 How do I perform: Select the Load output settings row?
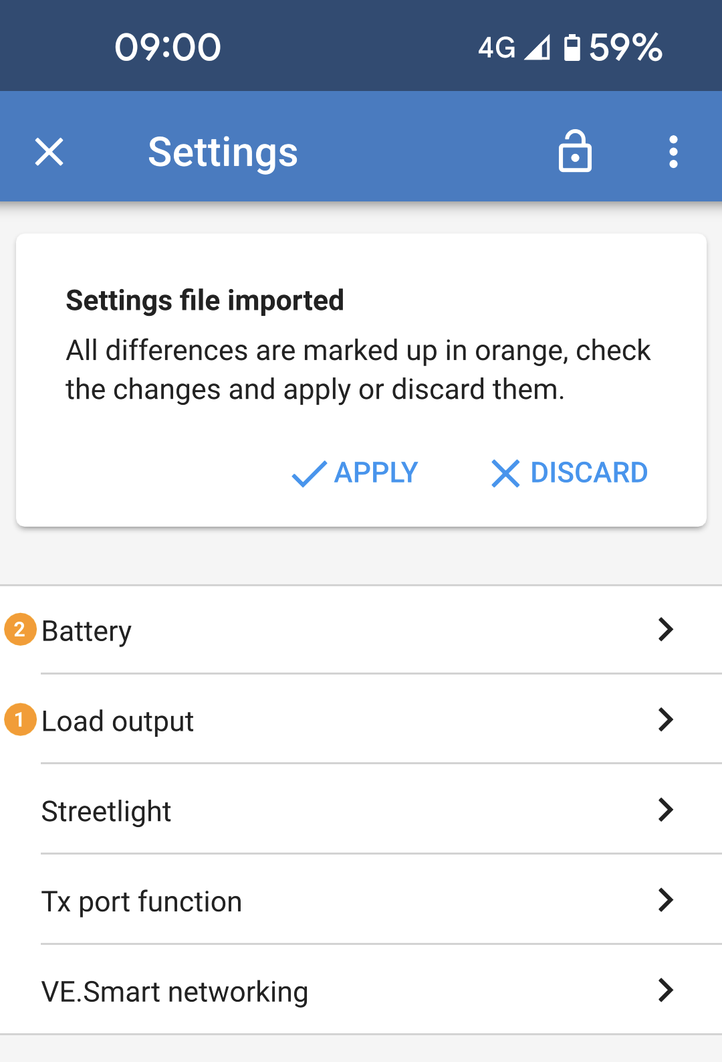coord(267,720)
